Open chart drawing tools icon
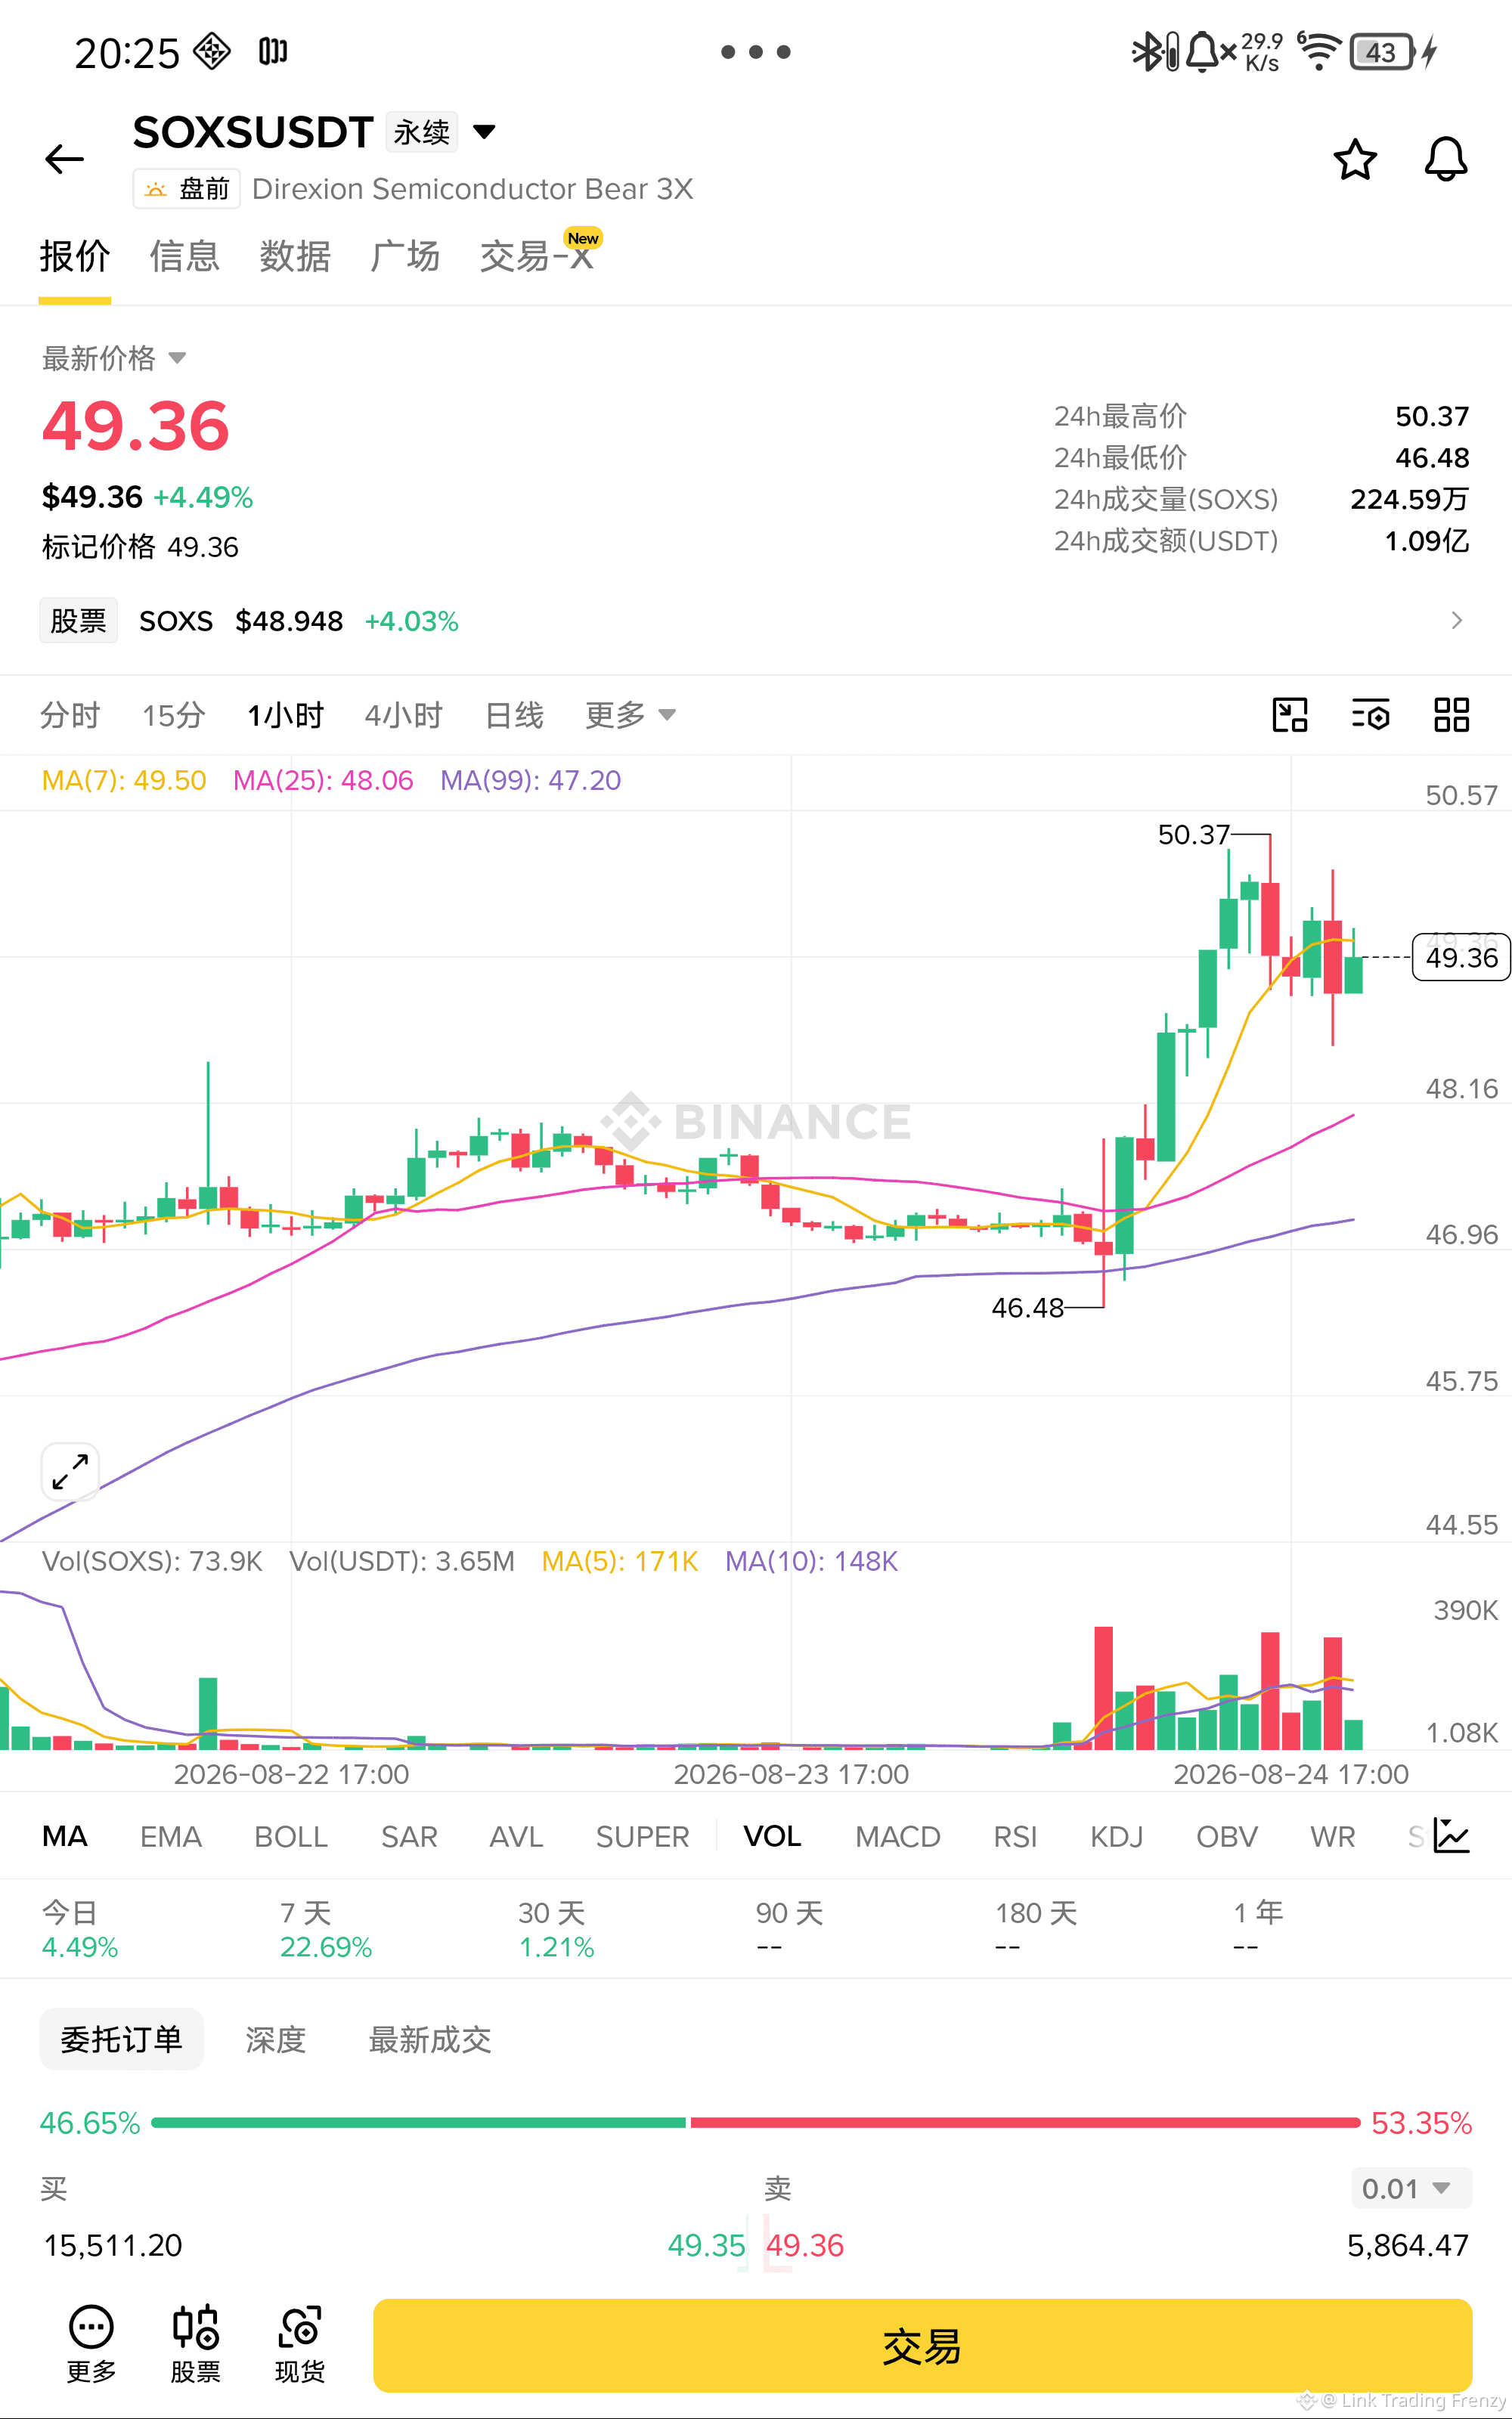This screenshot has width=1512, height=2419. [1290, 714]
